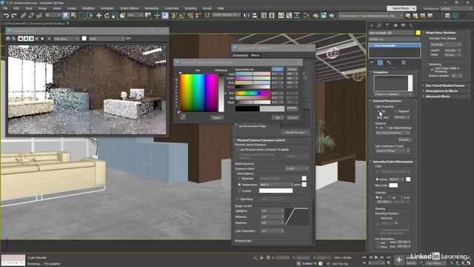
Task: Switch to the Hierarchy command panel tab
Action: pos(387,26)
